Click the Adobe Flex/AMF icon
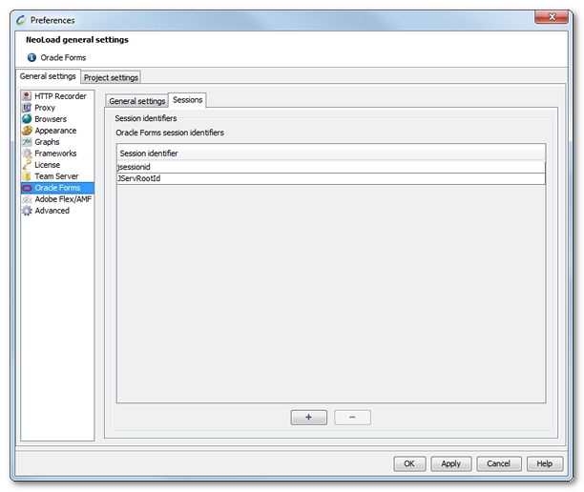The image size is (584, 492). pos(27,199)
